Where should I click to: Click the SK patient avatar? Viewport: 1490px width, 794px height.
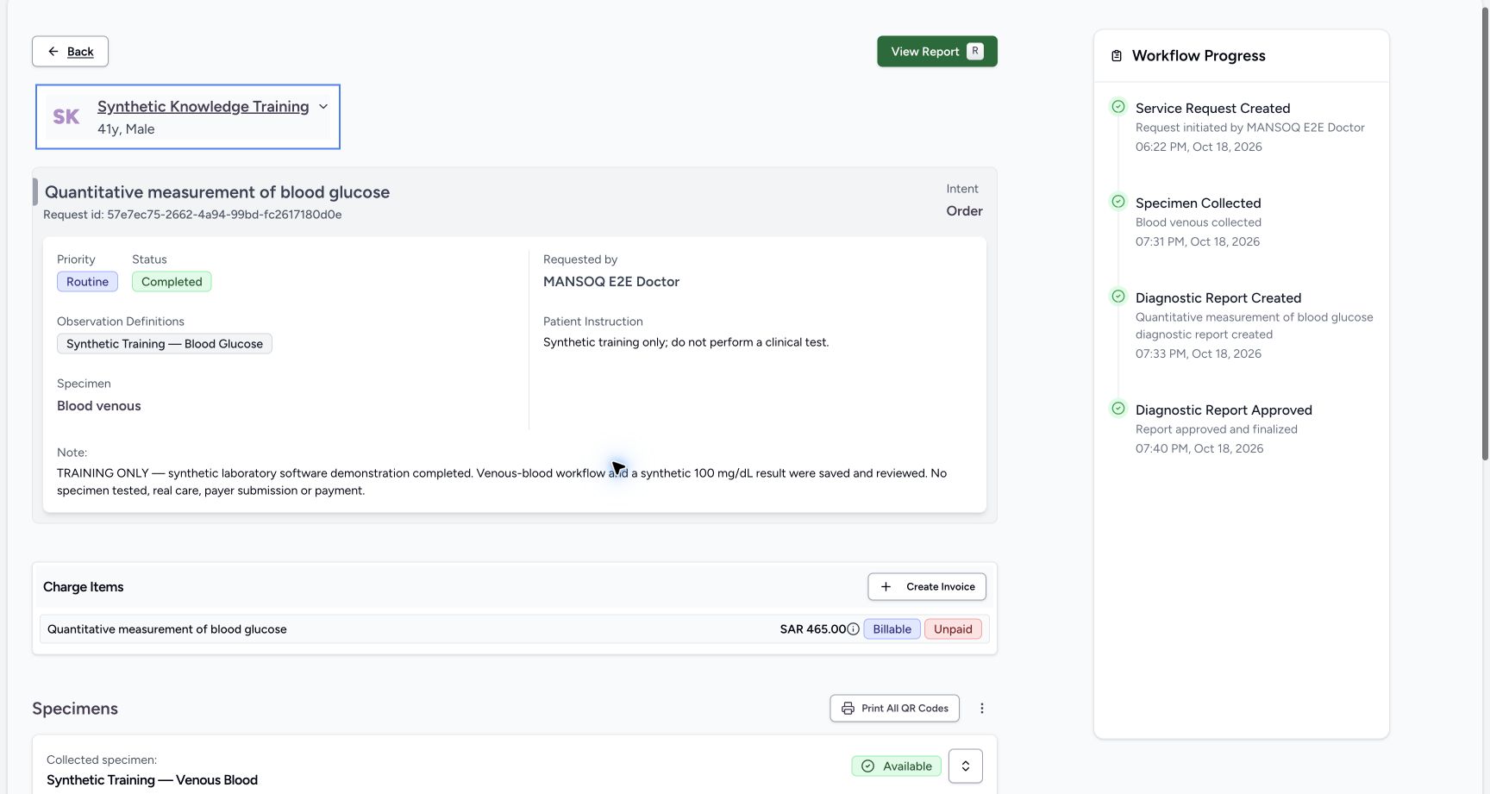(x=66, y=117)
